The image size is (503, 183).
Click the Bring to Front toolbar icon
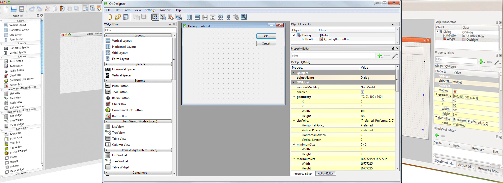pos(144,17)
